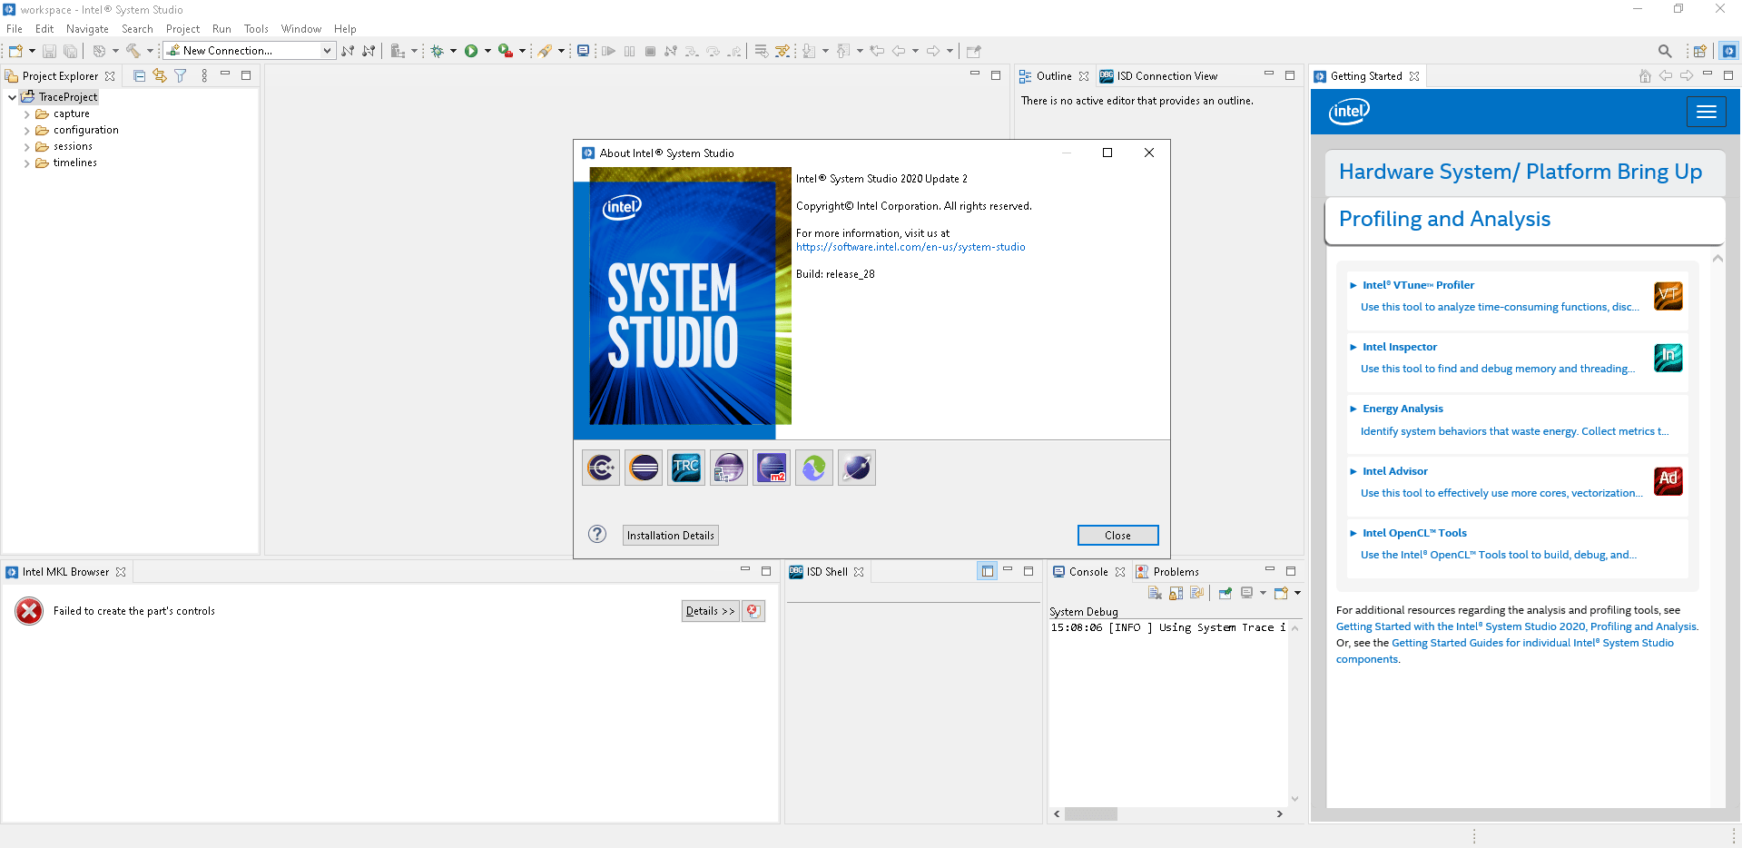1742x848 pixels.
Task: Click the Open Perspective icon
Action: [1699, 51]
